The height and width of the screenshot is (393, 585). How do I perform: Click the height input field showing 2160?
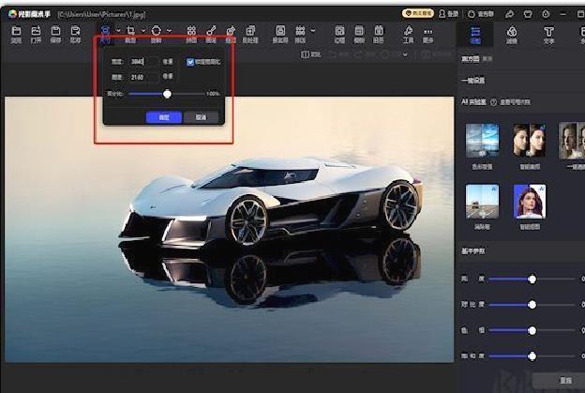[x=143, y=77]
